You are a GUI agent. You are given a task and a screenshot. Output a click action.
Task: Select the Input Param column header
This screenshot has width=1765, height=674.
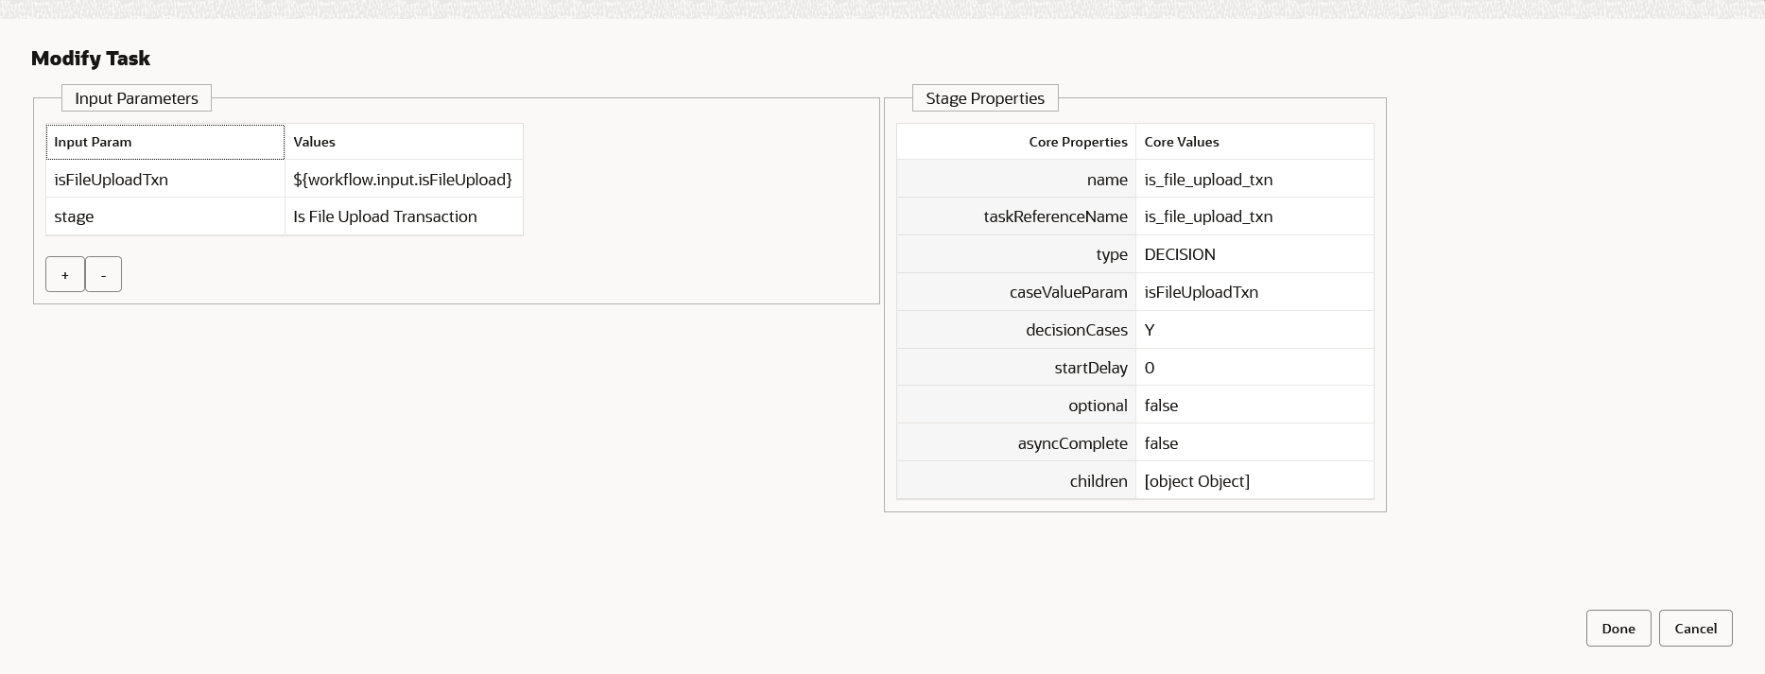tap(164, 142)
